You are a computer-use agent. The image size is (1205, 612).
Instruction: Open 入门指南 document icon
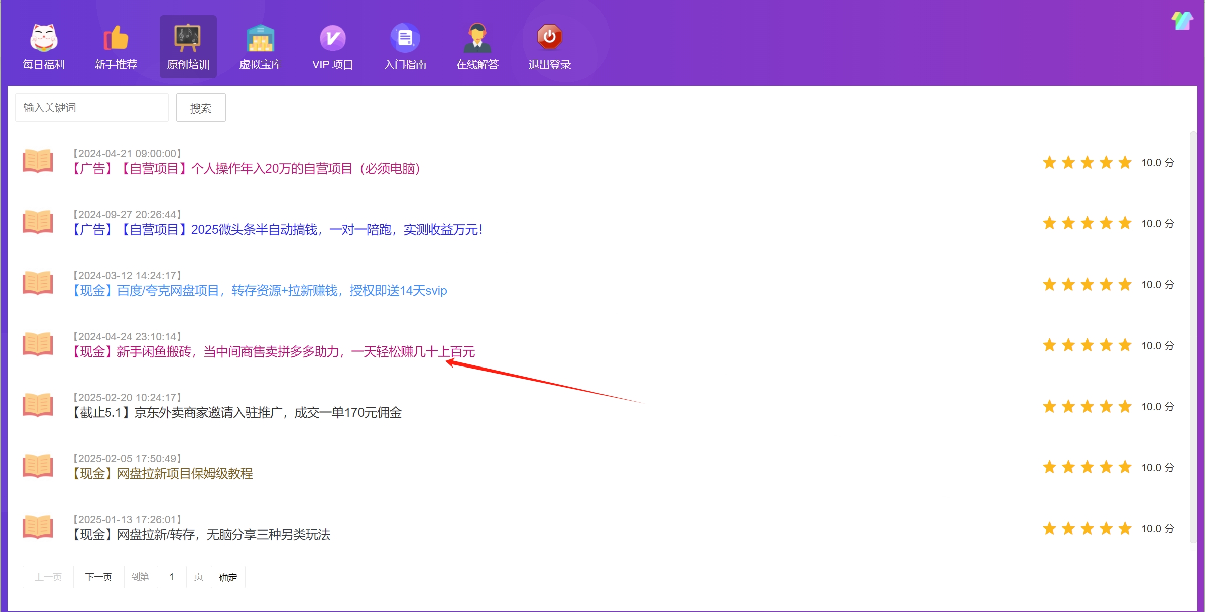click(405, 38)
